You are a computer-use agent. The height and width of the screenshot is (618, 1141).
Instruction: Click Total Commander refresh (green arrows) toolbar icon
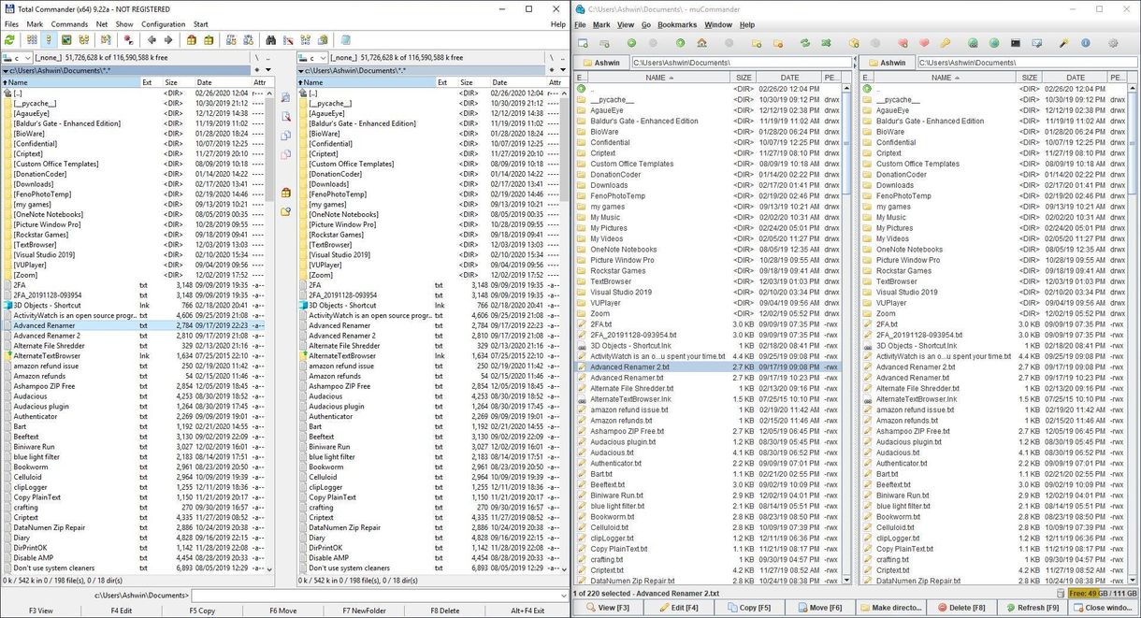(x=9, y=40)
